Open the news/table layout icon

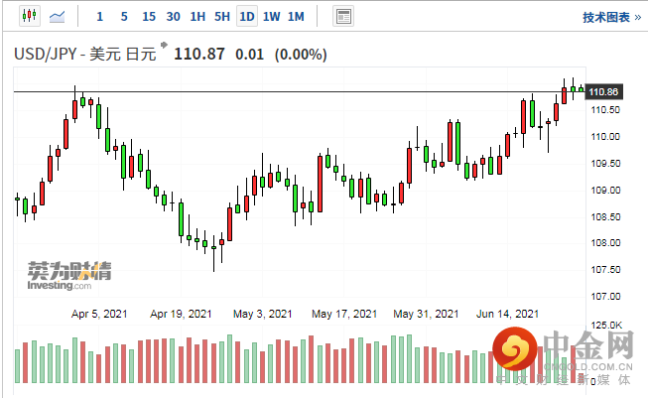coord(343,17)
